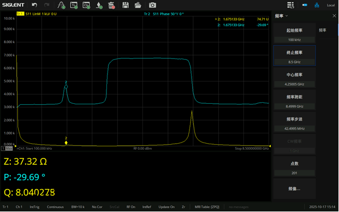This screenshot has height=212, width=339.
Task: Add a new channel (Ch plus icon)
Action: [86, 5]
